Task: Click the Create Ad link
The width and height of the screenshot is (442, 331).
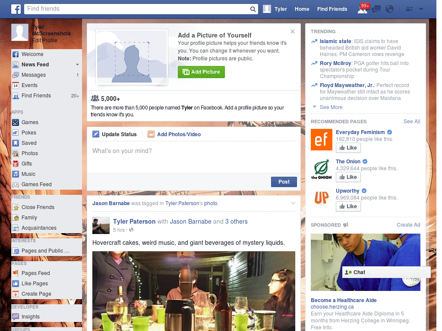Action: coord(408,225)
